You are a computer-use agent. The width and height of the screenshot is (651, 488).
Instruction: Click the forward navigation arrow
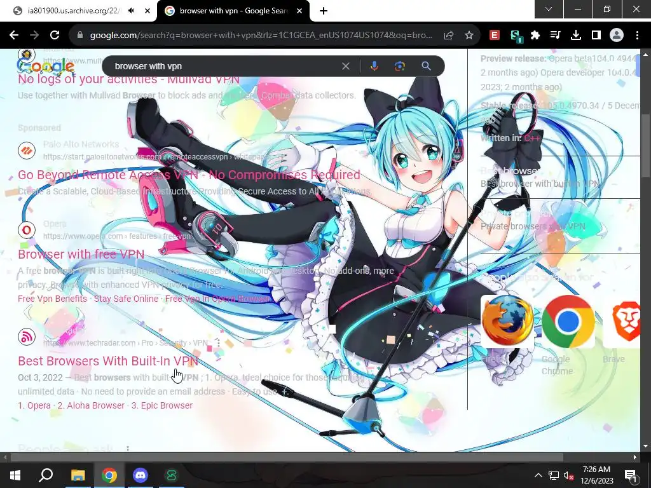34,36
